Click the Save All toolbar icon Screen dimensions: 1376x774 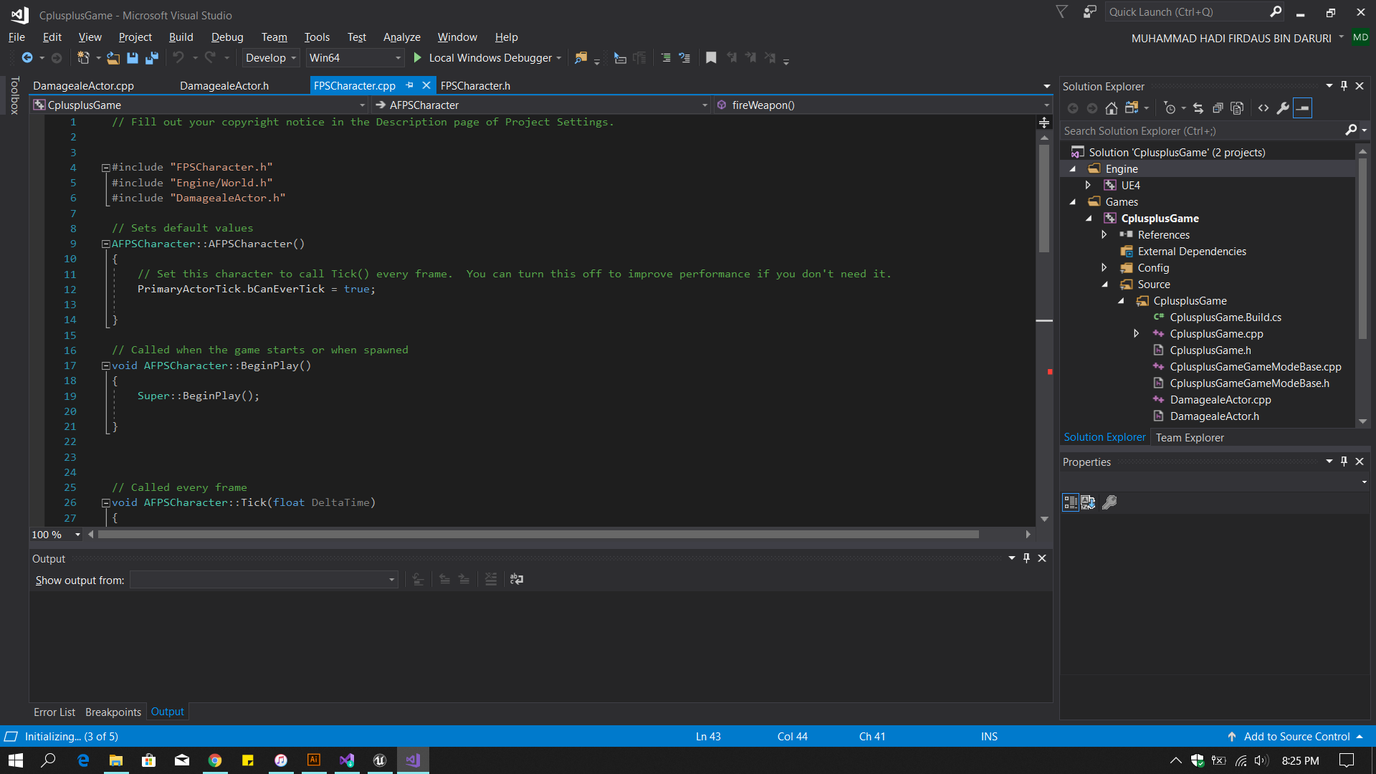tap(152, 58)
